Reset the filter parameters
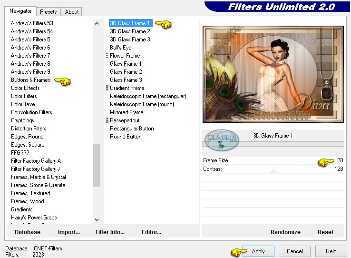Image resolution: width=351 pixels, height=258 pixels. pyautogui.click(x=325, y=232)
